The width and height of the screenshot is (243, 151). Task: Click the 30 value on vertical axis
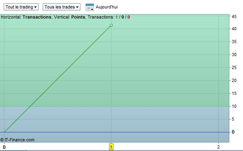pos(234,55)
